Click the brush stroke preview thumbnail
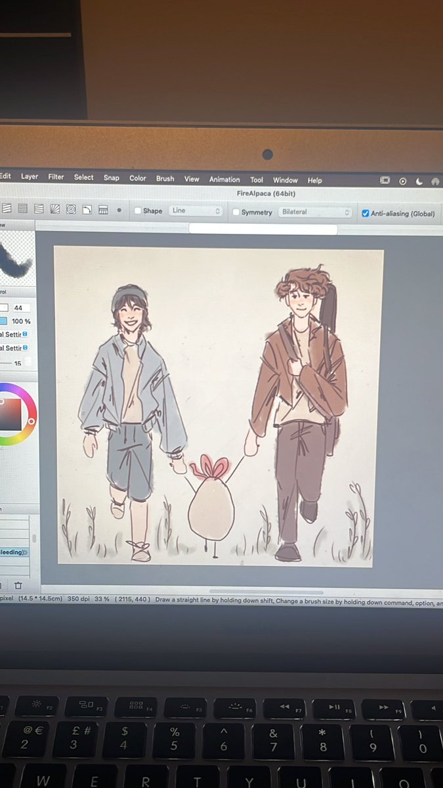Image resolution: width=443 pixels, height=788 pixels. pos(16,259)
